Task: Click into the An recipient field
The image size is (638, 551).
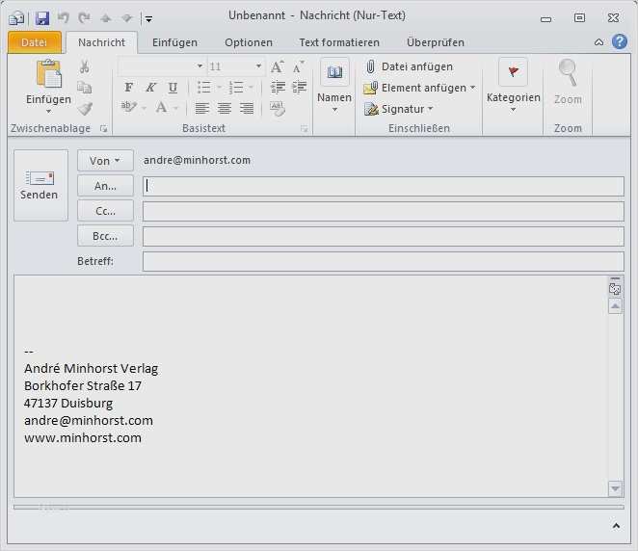Action: tap(383, 186)
